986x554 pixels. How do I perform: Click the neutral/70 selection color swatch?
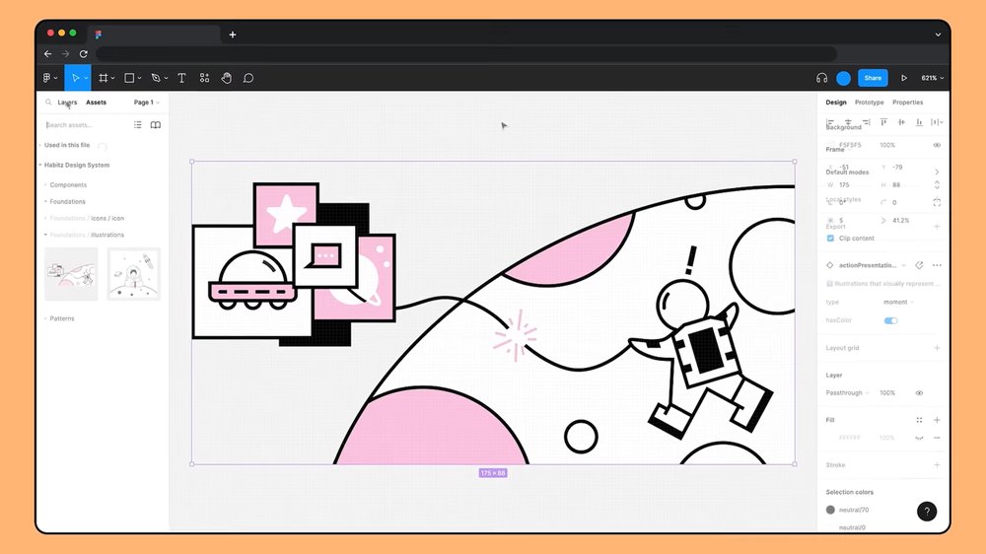click(x=830, y=510)
